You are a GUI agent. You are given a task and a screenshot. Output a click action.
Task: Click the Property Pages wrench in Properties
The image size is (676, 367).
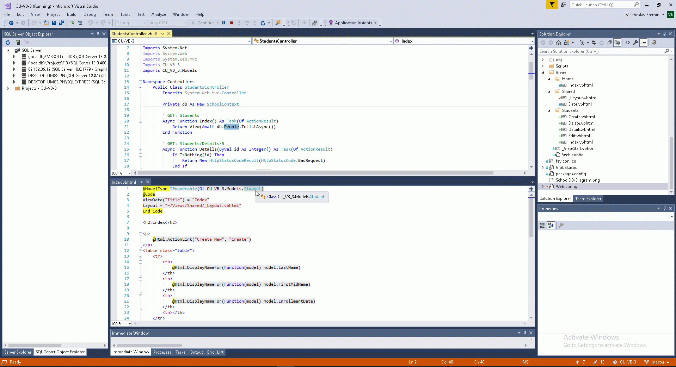click(x=561, y=225)
